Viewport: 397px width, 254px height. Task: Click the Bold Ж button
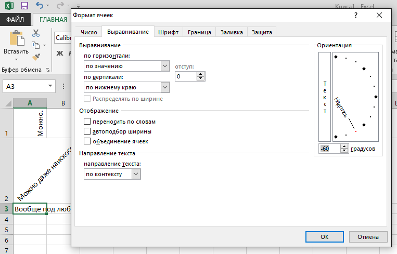pyautogui.click(x=60, y=53)
